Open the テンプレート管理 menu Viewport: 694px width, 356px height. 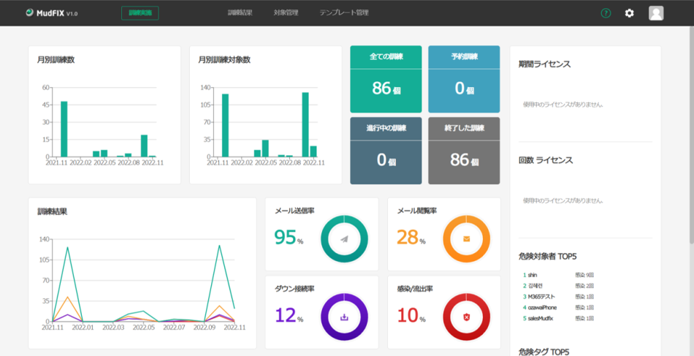click(x=343, y=13)
